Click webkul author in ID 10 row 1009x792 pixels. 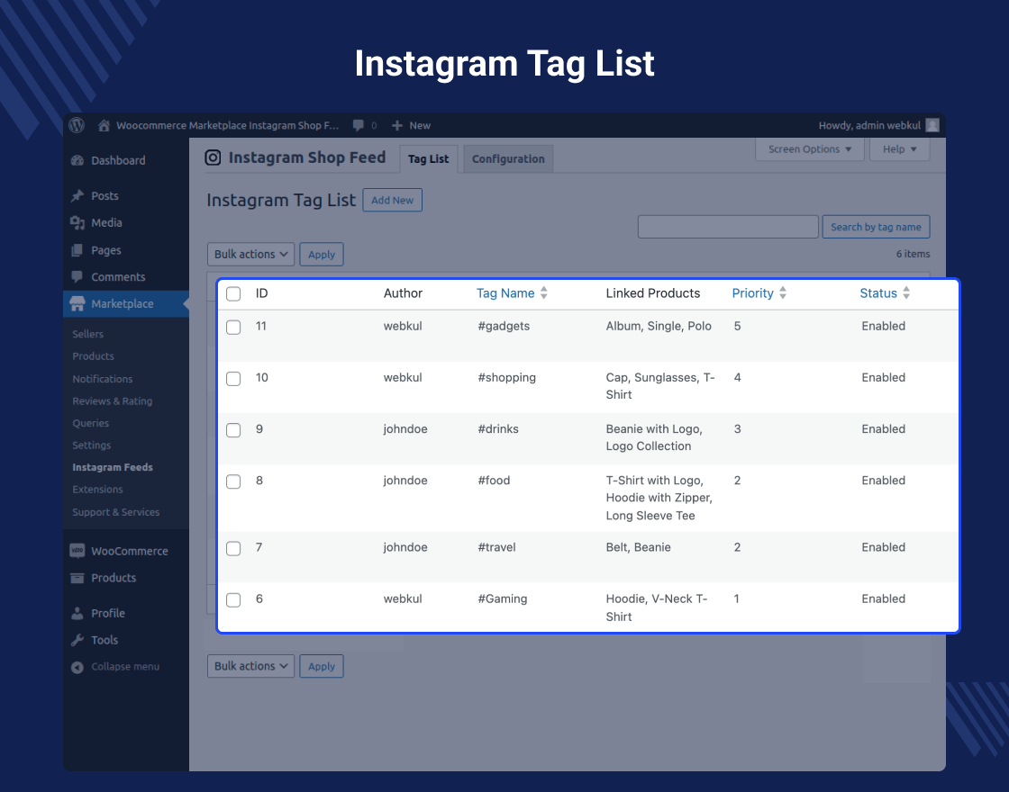(x=403, y=377)
